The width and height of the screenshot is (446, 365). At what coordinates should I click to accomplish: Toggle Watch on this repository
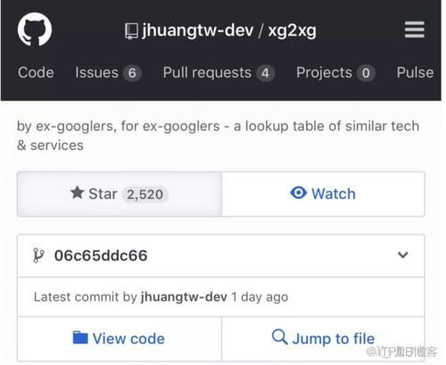(x=323, y=194)
